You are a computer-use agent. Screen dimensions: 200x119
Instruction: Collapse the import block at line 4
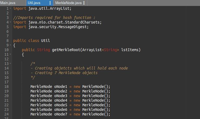[x=11, y=22]
